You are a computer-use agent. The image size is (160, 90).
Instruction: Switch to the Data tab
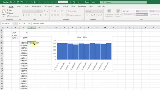pyautogui.click(x=57, y=6)
